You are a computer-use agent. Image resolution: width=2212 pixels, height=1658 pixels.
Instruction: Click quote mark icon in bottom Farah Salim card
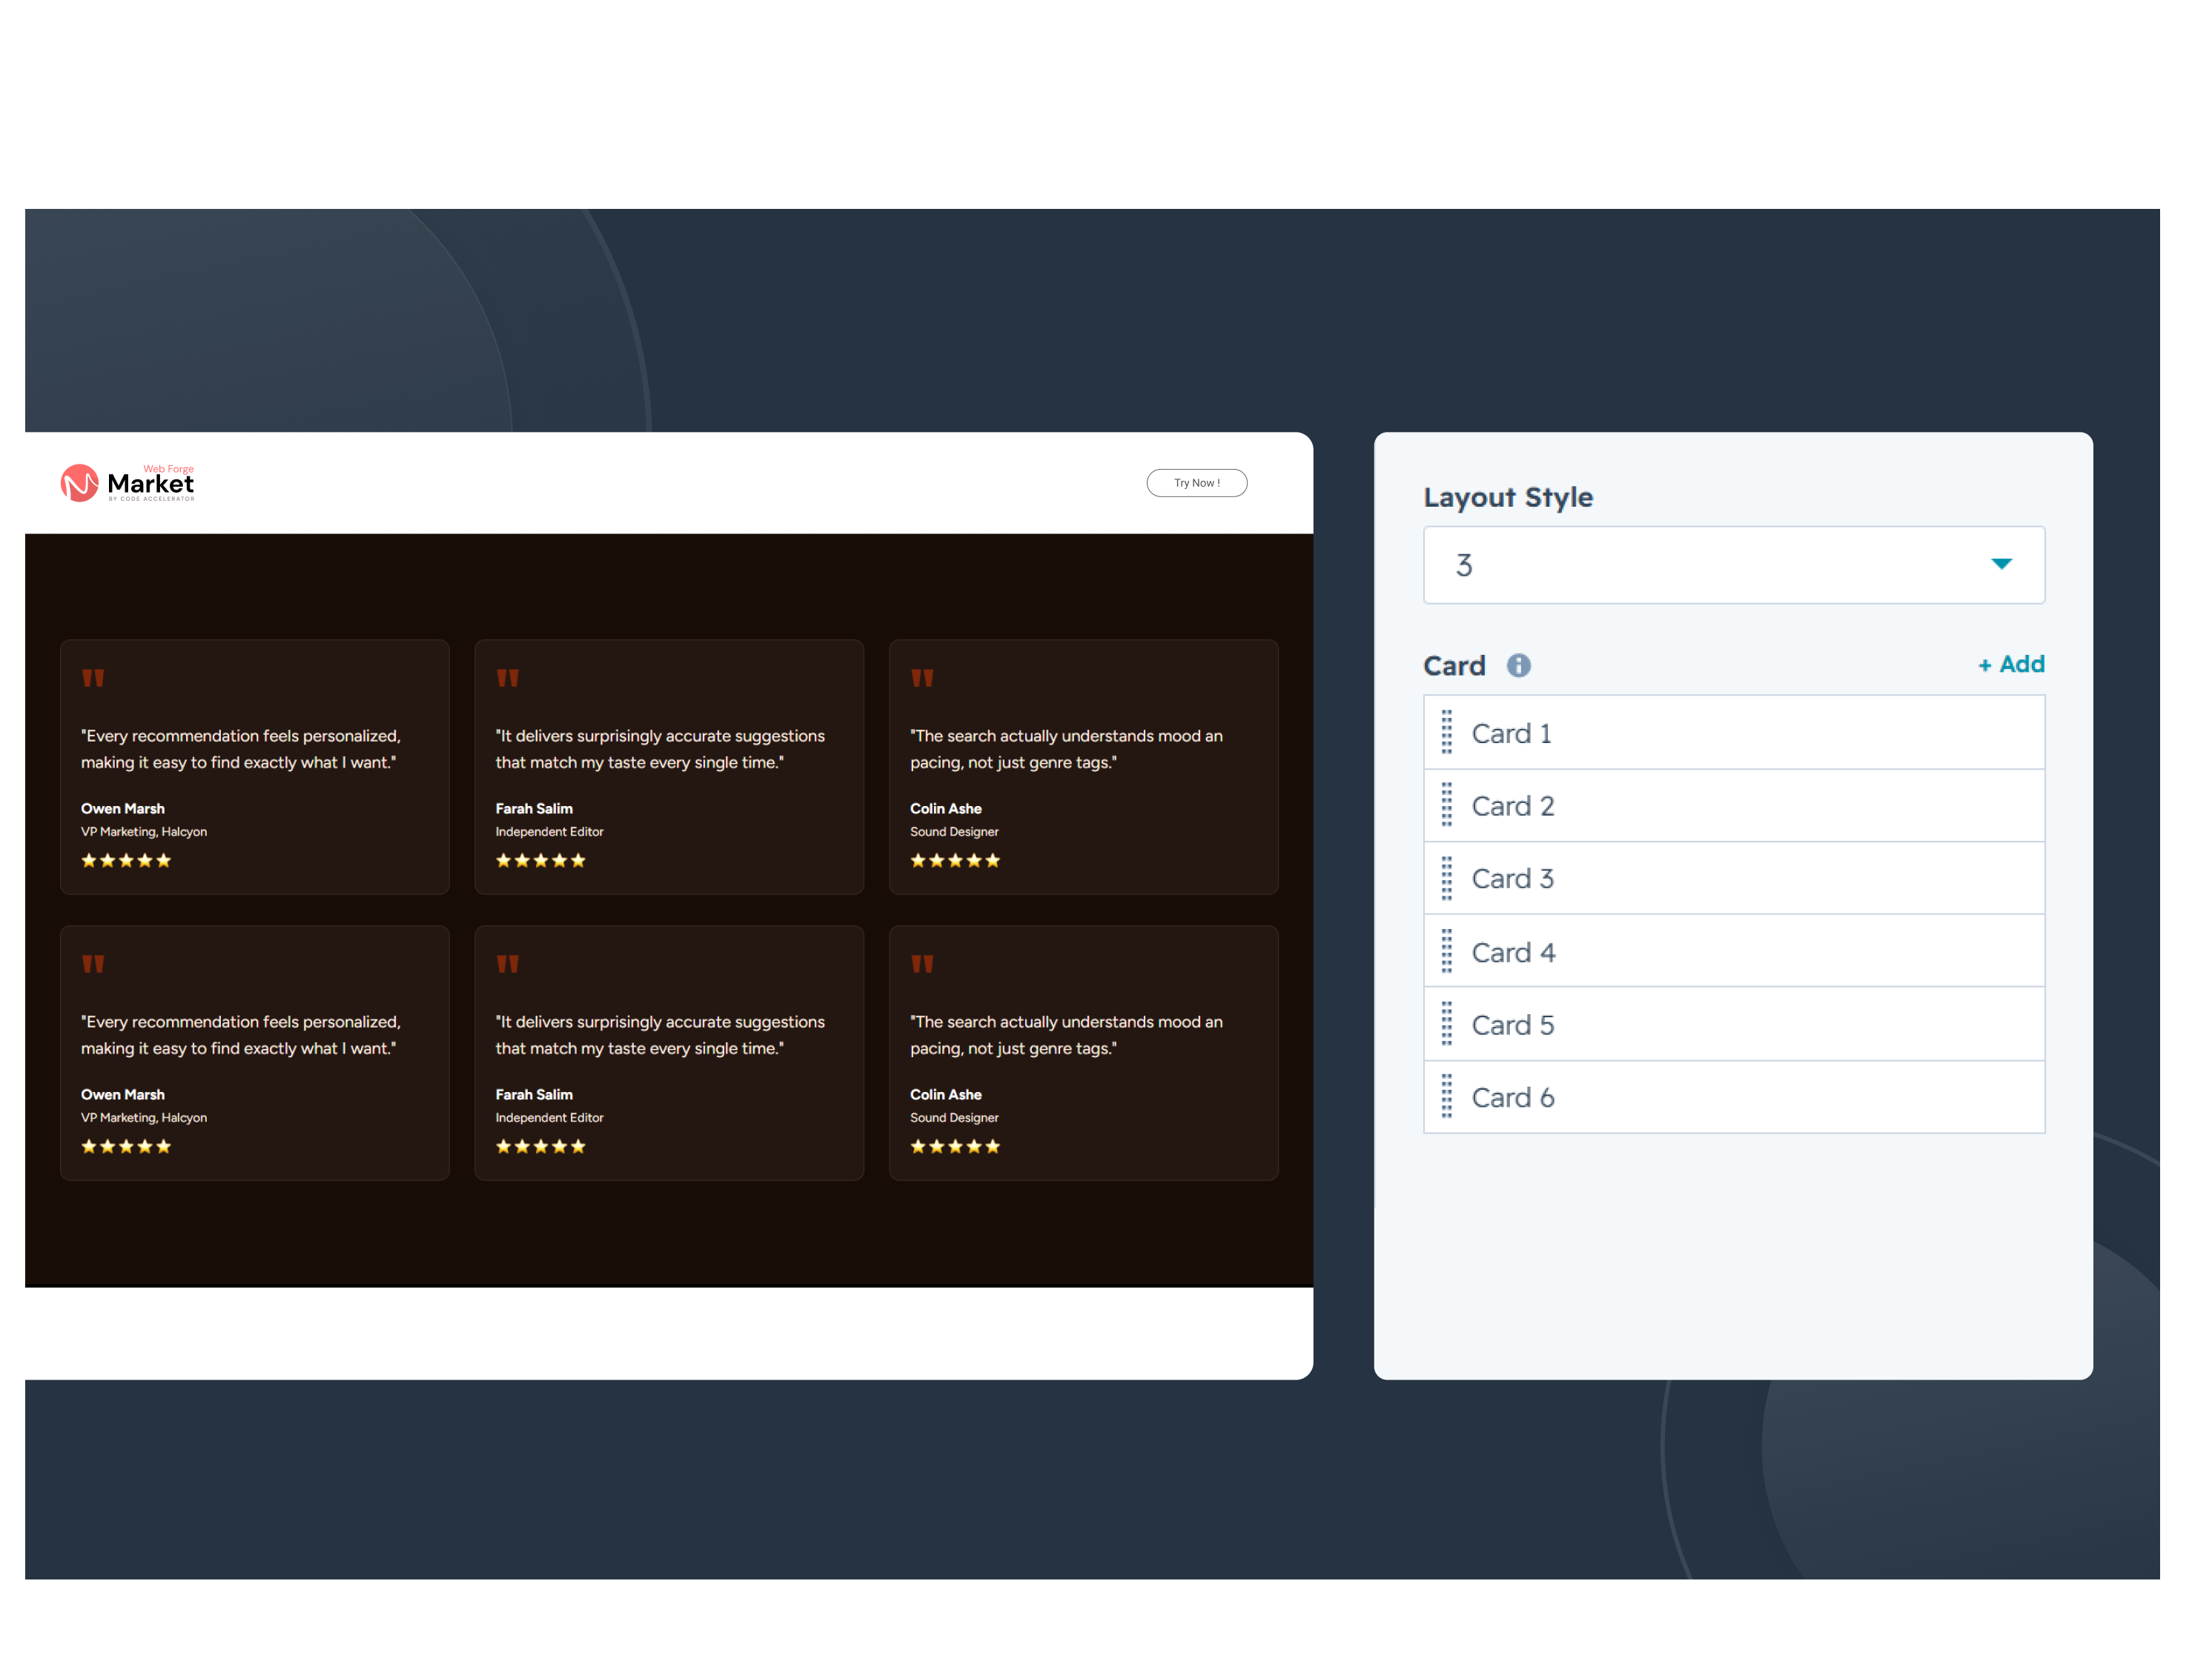507,965
